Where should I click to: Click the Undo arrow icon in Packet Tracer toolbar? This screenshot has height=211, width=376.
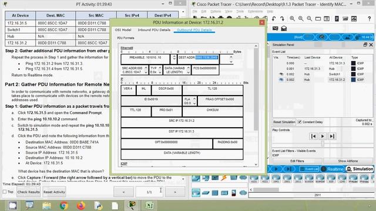274,19
